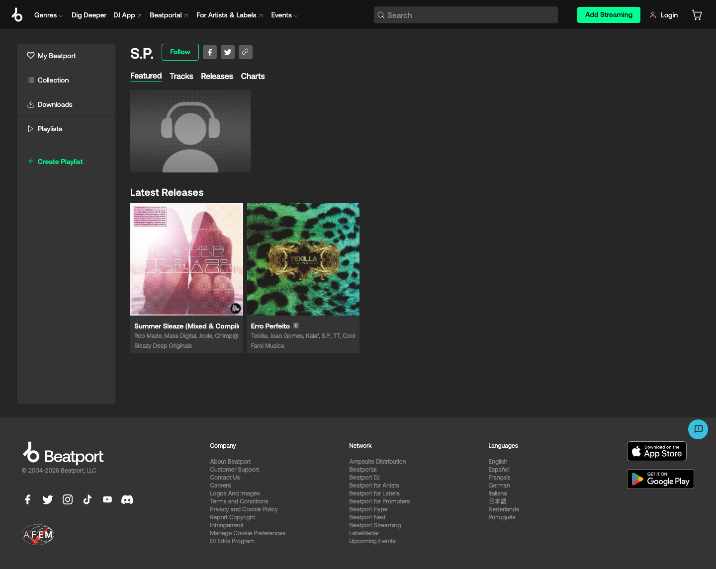
Task: Open Customer Support footer link
Action: (x=235, y=470)
